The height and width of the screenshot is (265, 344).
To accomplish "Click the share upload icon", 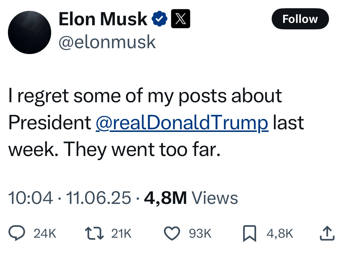I will click(x=327, y=234).
